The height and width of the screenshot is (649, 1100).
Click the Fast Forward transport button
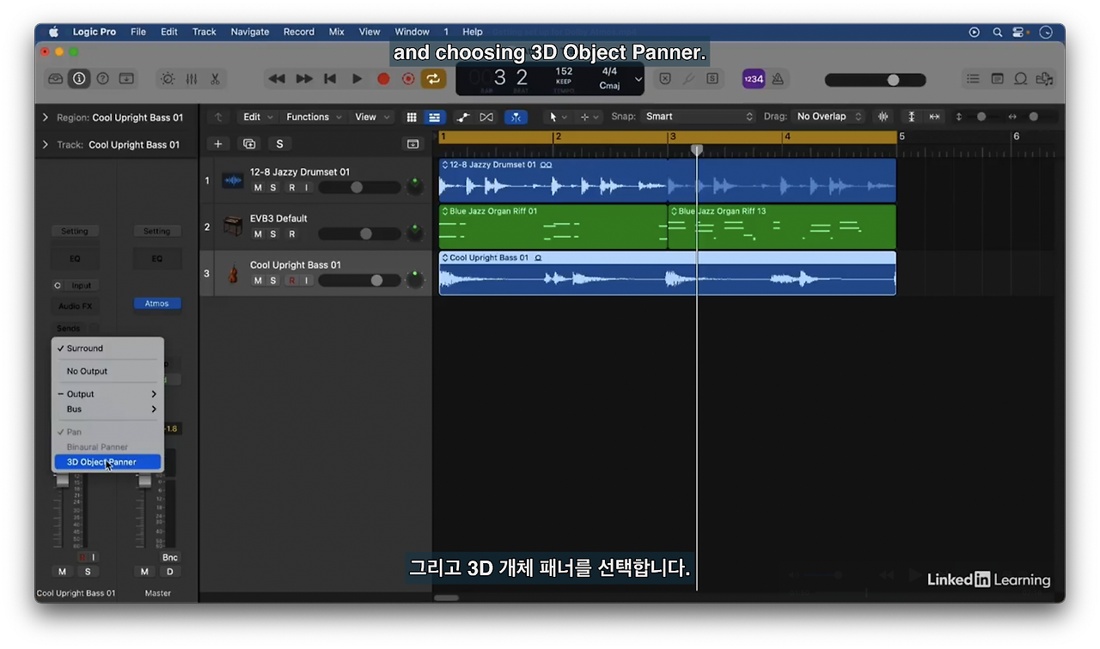[x=304, y=79]
